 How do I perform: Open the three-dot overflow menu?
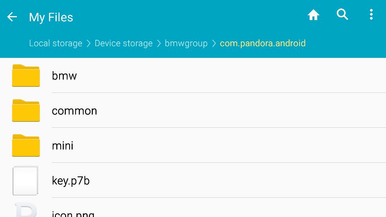tap(371, 14)
